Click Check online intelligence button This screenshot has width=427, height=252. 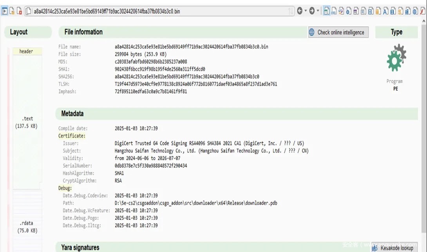(338, 32)
